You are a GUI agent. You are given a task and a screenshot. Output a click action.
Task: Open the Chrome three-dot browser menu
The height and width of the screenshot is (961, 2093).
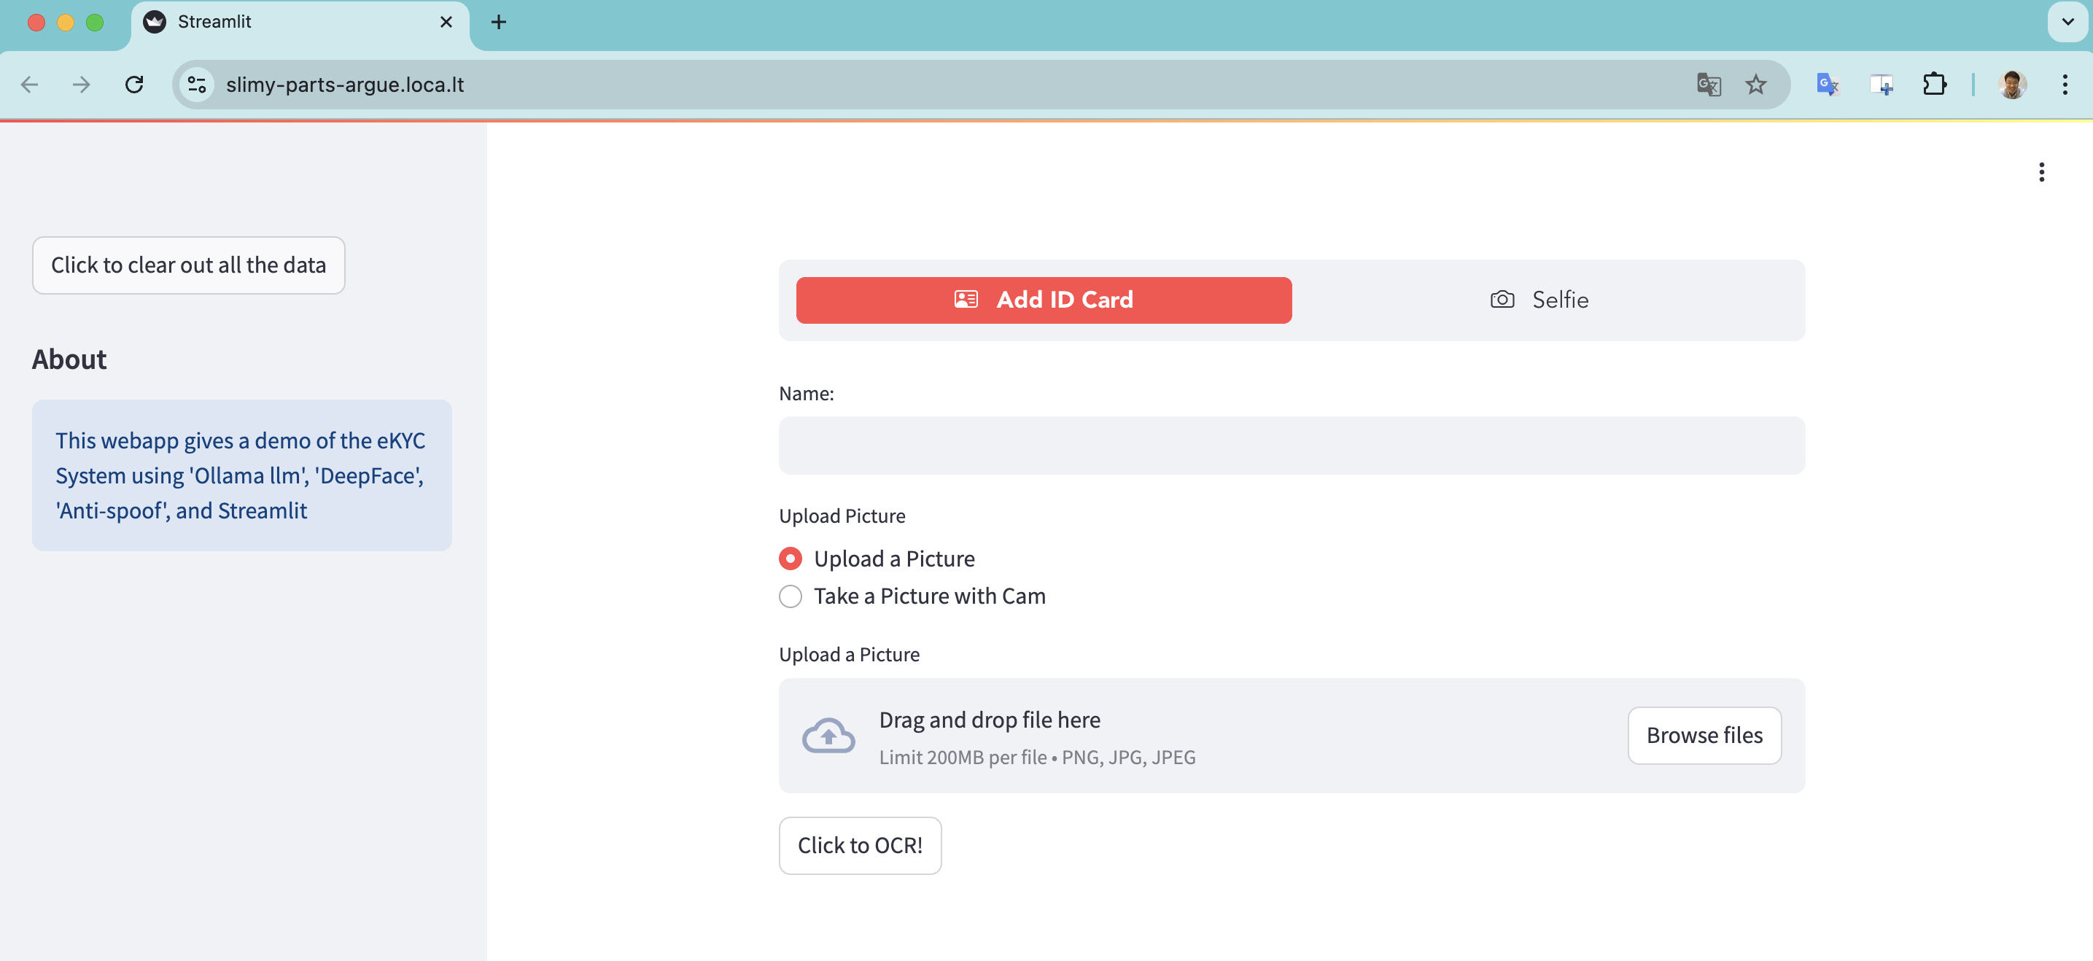point(2065,85)
